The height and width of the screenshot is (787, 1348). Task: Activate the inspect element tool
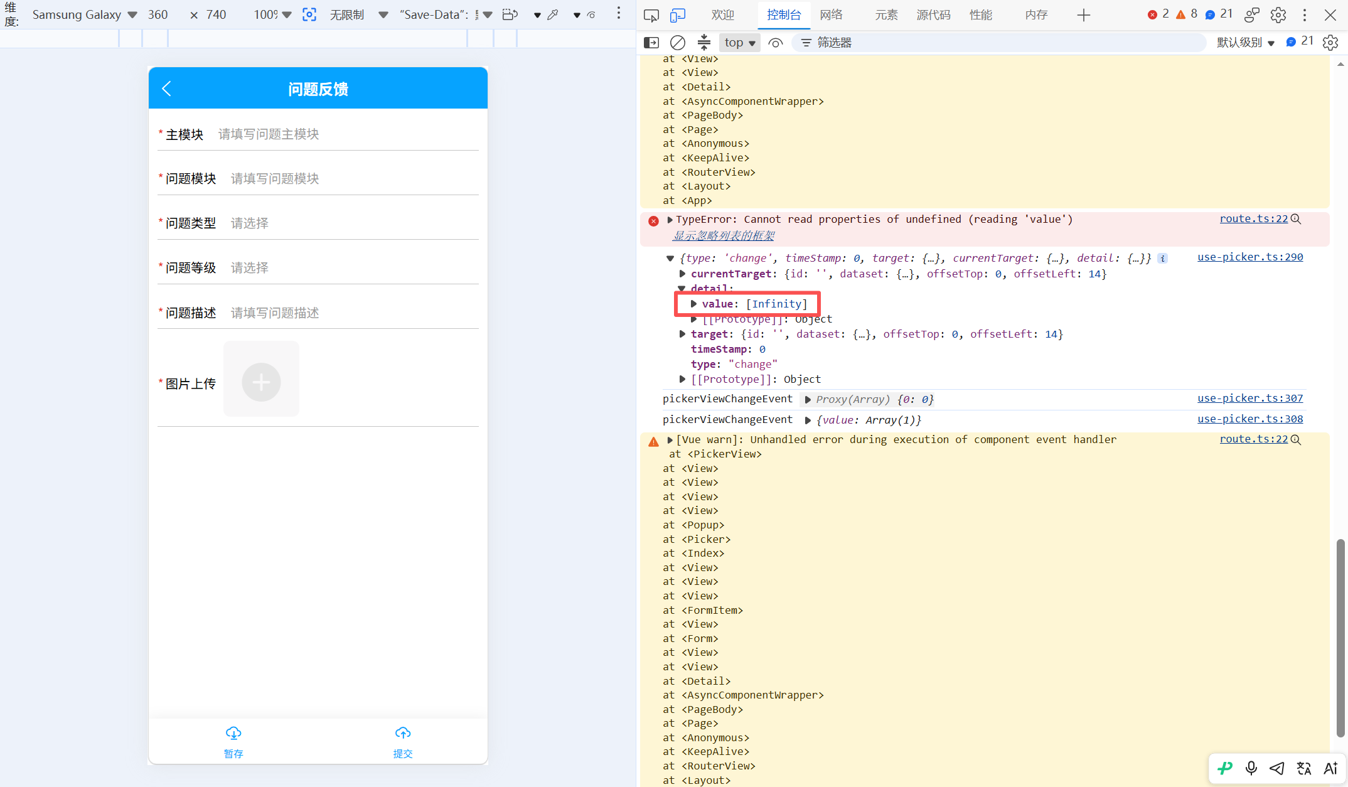[651, 15]
